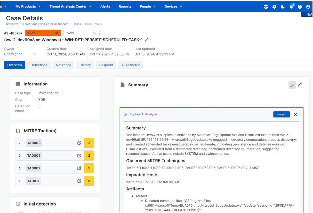Screen dimensions: 313x213
Task: Click the health status shield icon
Action: coord(266,7)
